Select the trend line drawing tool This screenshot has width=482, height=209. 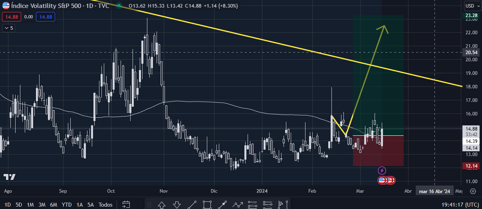pyautogui.click(x=192, y=205)
